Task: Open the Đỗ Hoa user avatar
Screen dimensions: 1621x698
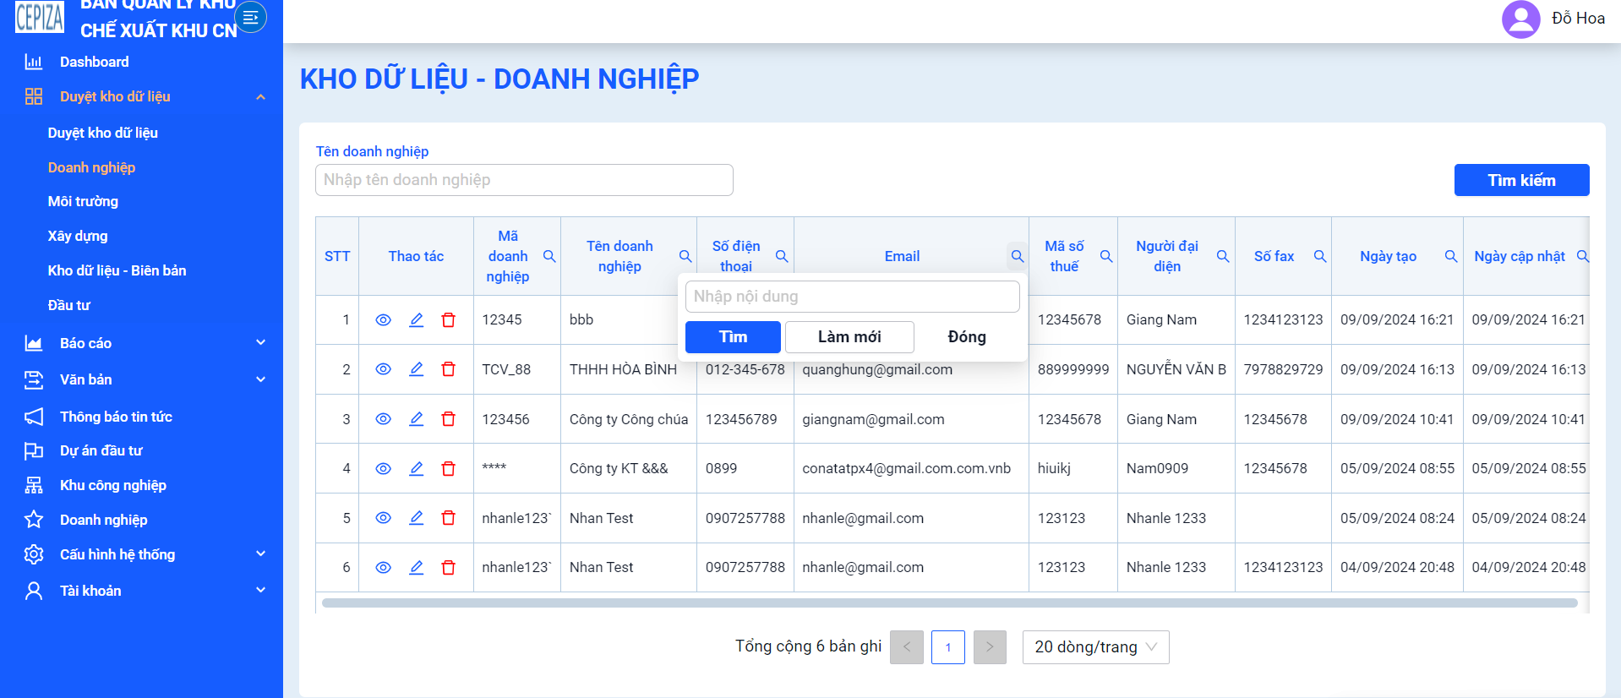Action: coord(1520,19)
